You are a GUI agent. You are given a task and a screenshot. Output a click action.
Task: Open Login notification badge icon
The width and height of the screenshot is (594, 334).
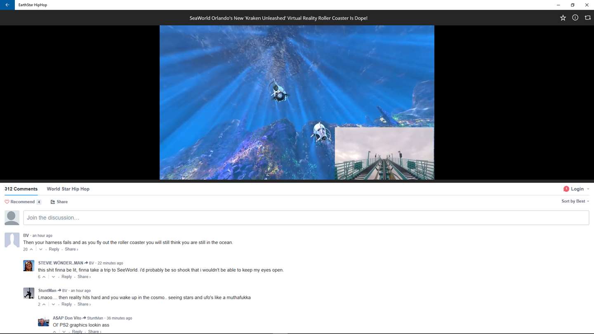click(x=566, y=189)
